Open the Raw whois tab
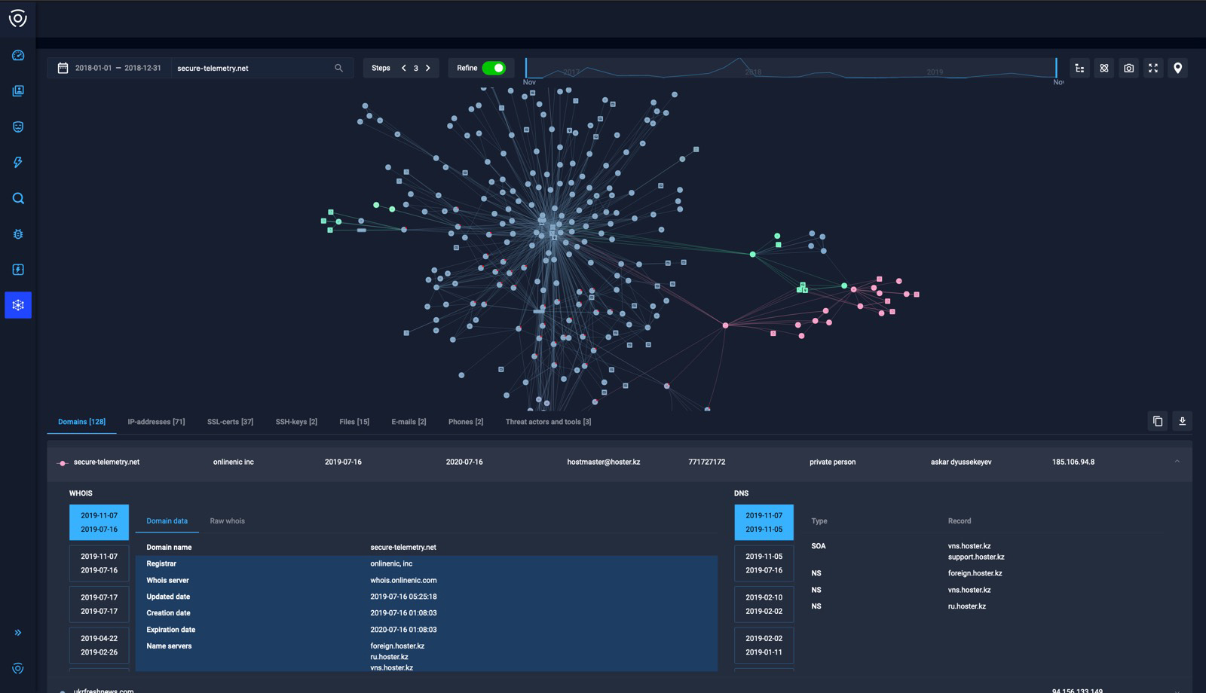 [x=227, y=521]
